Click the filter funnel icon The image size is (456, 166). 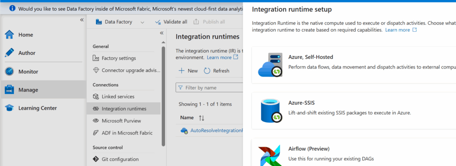click(180, 88)
